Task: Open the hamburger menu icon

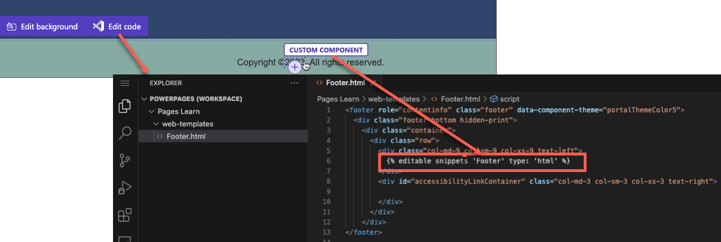Action: (x=125, y=83)
